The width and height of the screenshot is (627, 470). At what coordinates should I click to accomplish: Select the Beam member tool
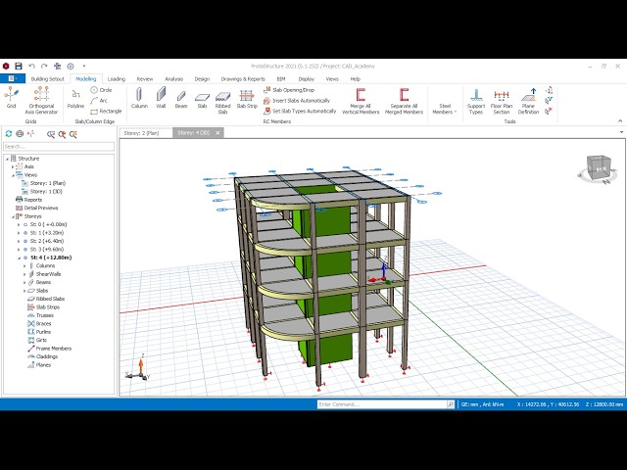(181, 99)
